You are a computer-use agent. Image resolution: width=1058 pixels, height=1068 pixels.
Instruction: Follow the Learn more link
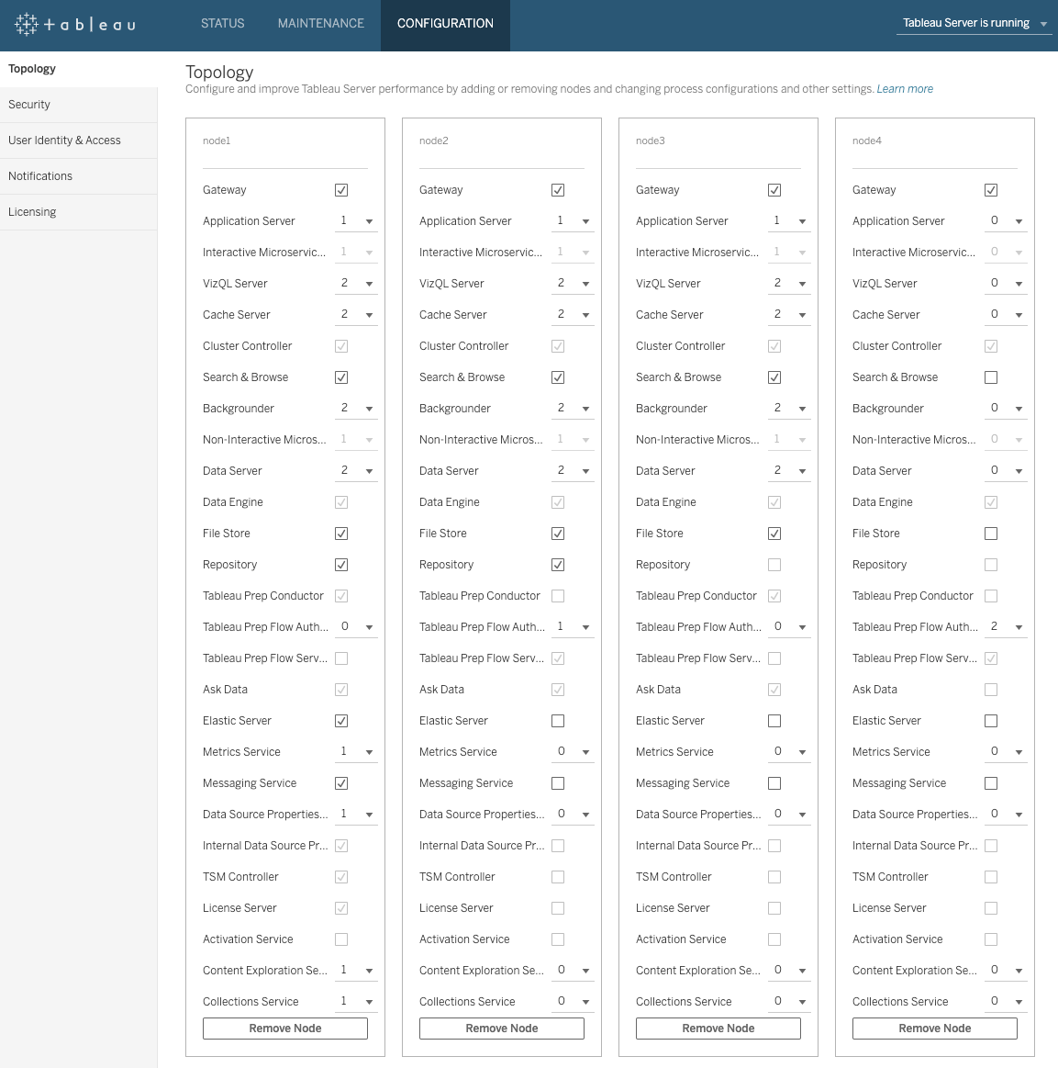pyautogui.click(x=904, y=89)
